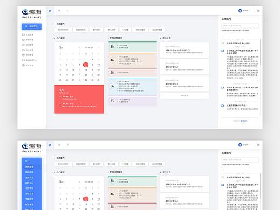The width and height of the screenshot is (280, 210).
Task: Select first sidebar entry below blue button, upper screen
Action: click(27, 34)
